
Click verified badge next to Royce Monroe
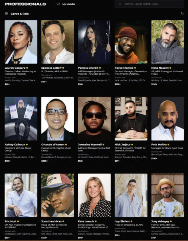click(135, 68)
